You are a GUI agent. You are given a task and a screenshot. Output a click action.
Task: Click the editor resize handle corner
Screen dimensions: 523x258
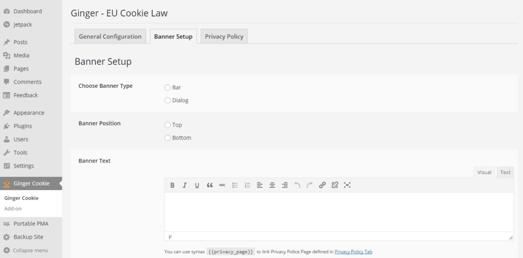tap(511, 237)
